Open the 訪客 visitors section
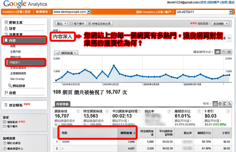 (12, 28)
